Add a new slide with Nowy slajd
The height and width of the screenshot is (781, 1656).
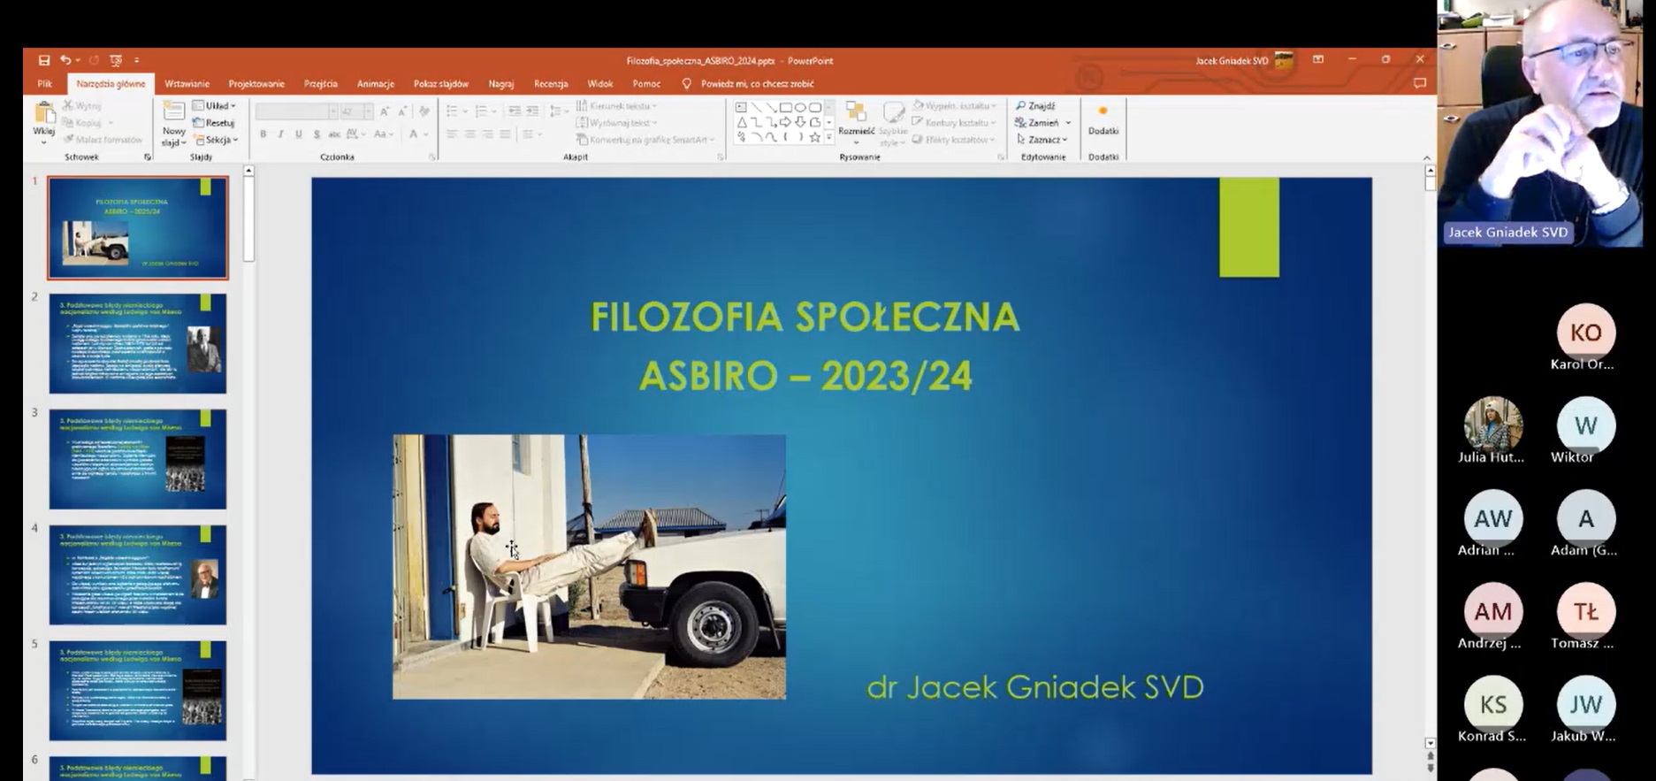tap(174, 123)
